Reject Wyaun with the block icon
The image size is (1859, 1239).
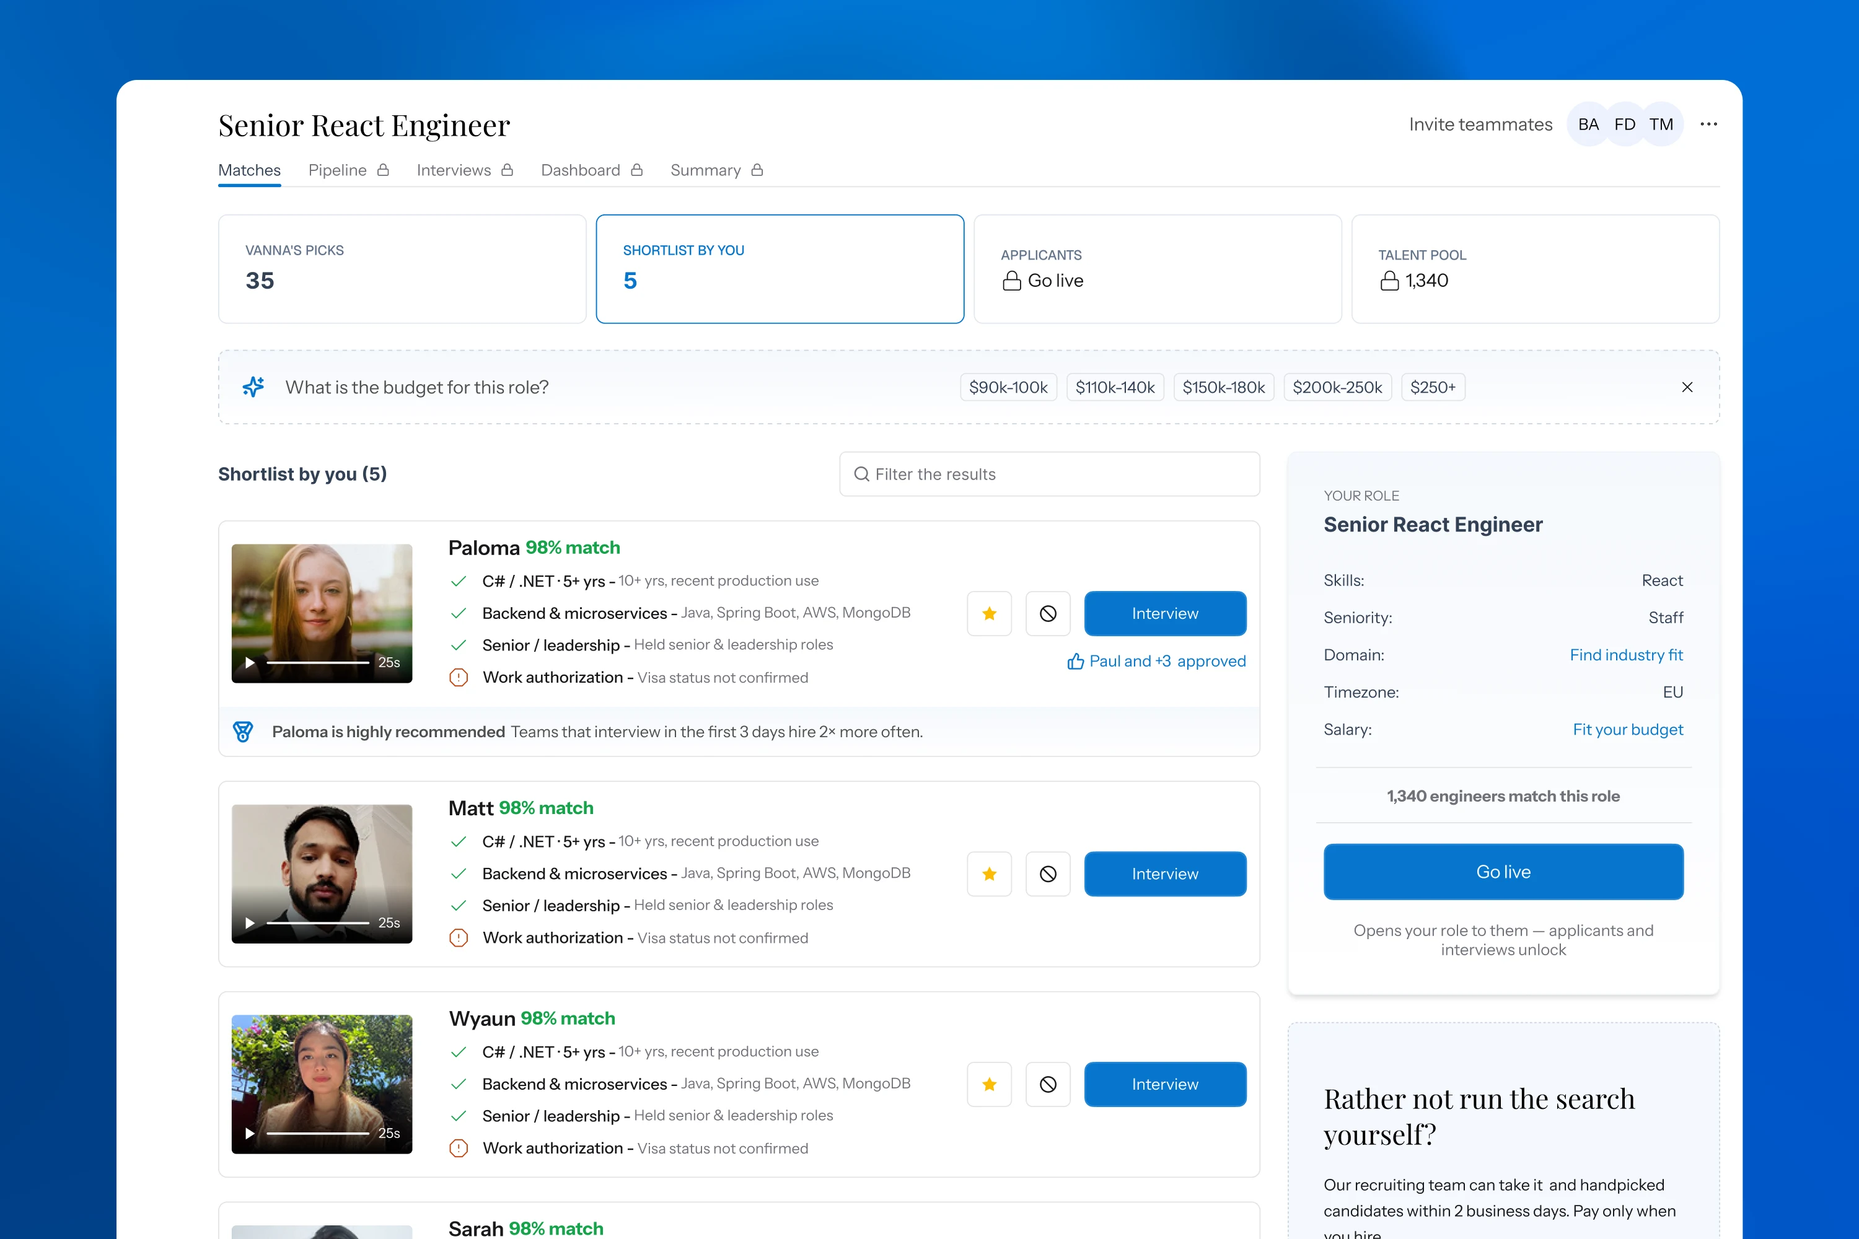pos(1048,1084)
